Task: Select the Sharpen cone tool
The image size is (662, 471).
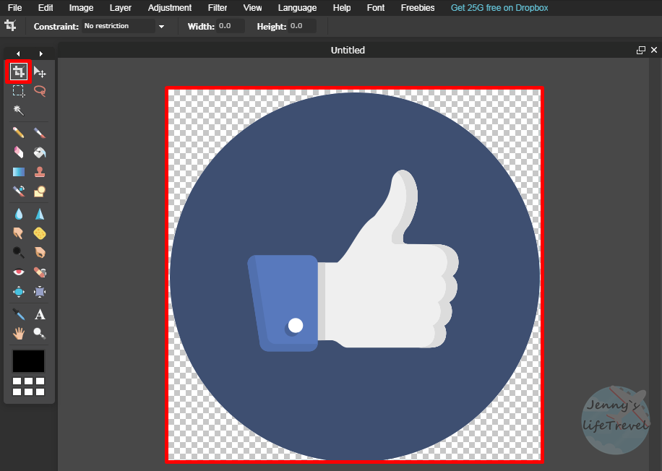Action: 40,214
